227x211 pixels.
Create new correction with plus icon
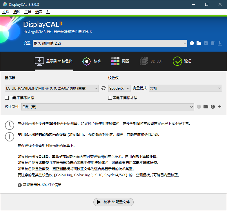click(220, 107)
